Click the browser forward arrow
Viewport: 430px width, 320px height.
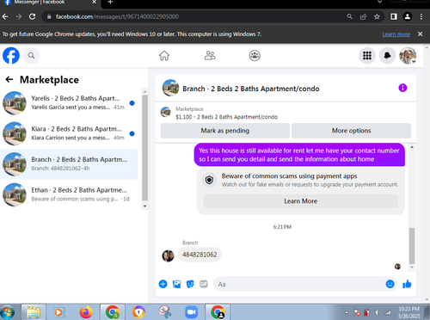click(19, 16)
